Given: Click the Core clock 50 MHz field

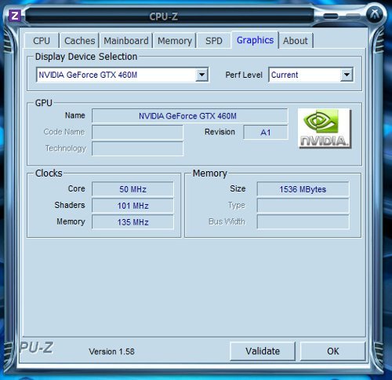Looking at the screenshot, I should point(132,189).
